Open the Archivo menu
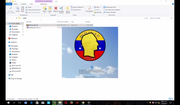The height and width of the screenshot is (105, 180). coord(9,4)
